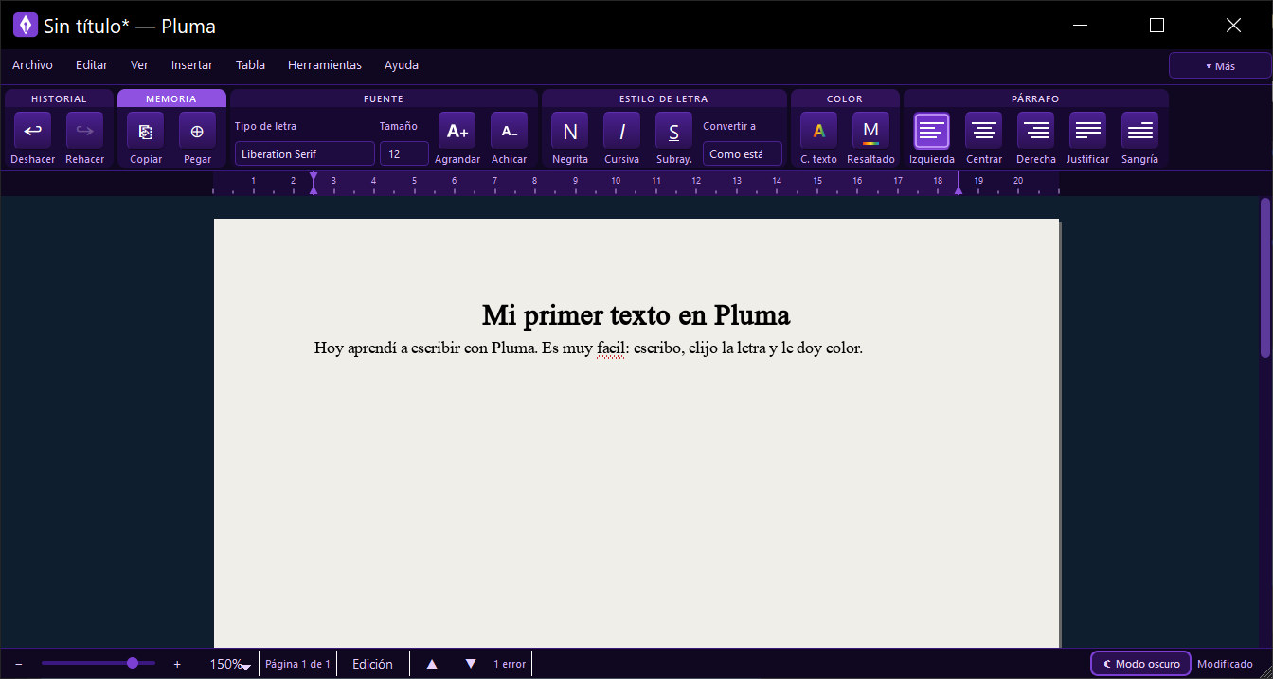The height and width of the screenshot is (679, 1273).
Task: Open the Archivo menu
Action: [x=32, y=65]
